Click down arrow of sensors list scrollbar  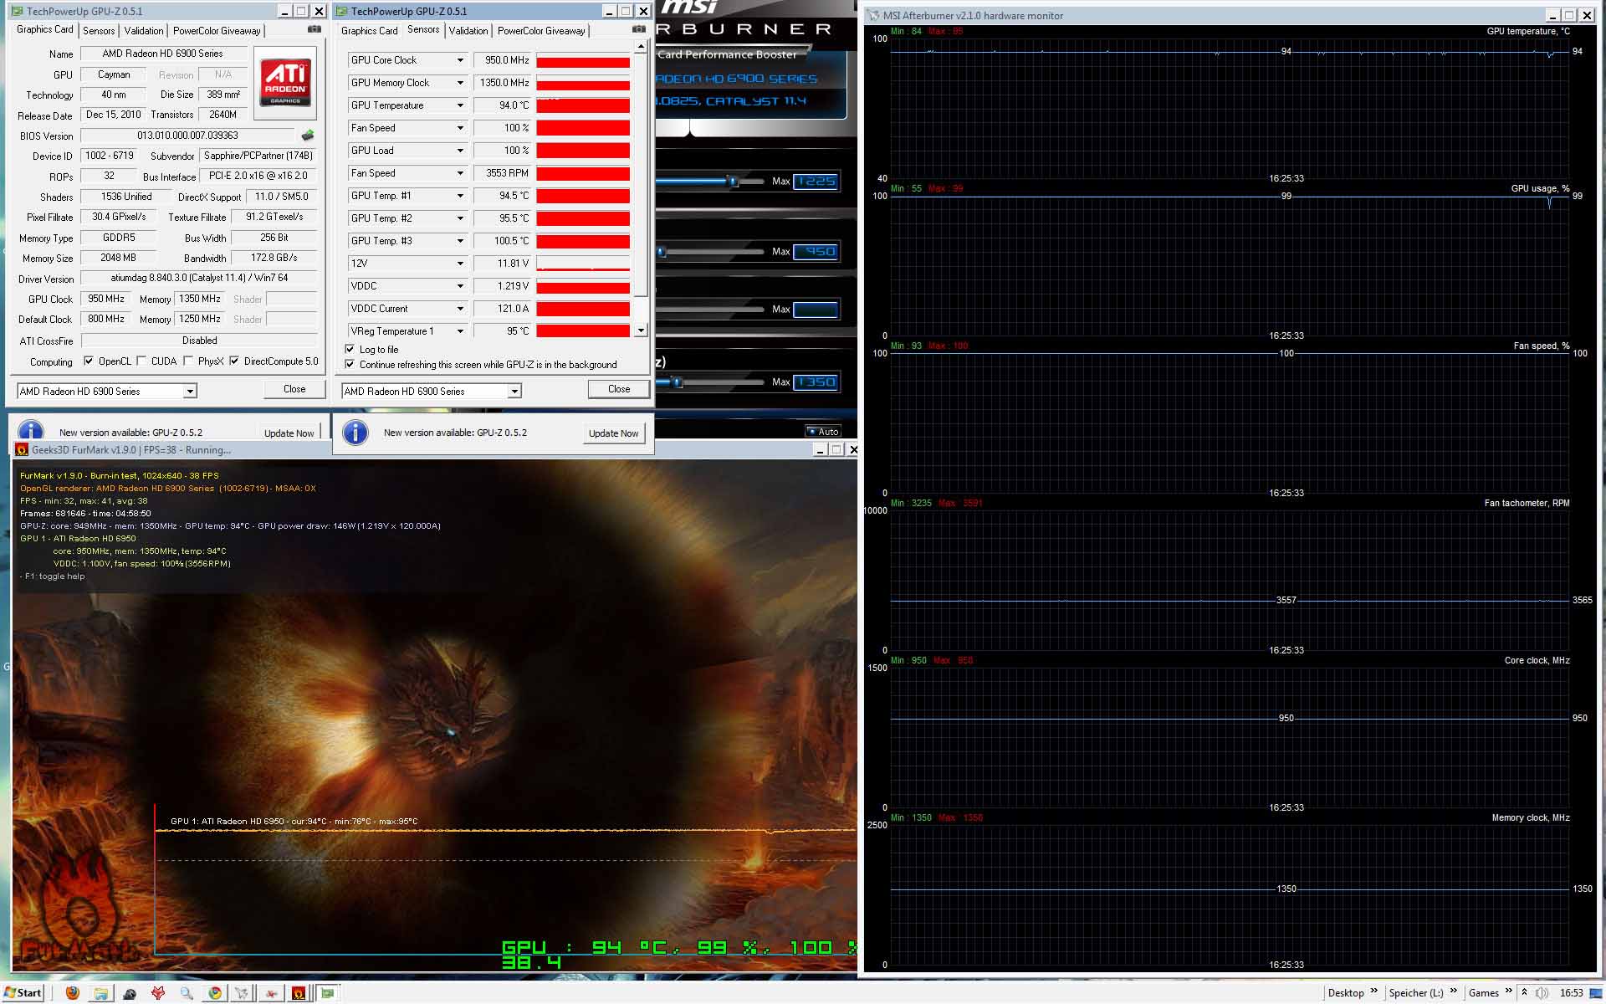641,330
